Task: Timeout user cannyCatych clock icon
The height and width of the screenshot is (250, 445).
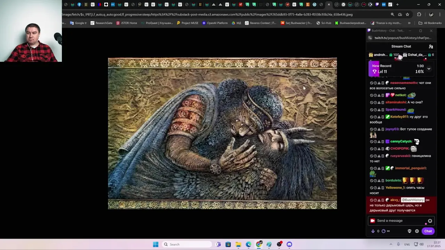Action: (x=375, y=142)
